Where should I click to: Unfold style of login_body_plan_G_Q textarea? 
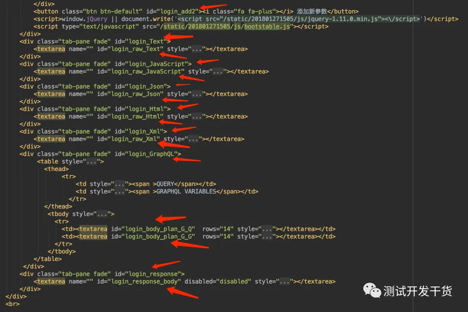click(267, 229)
